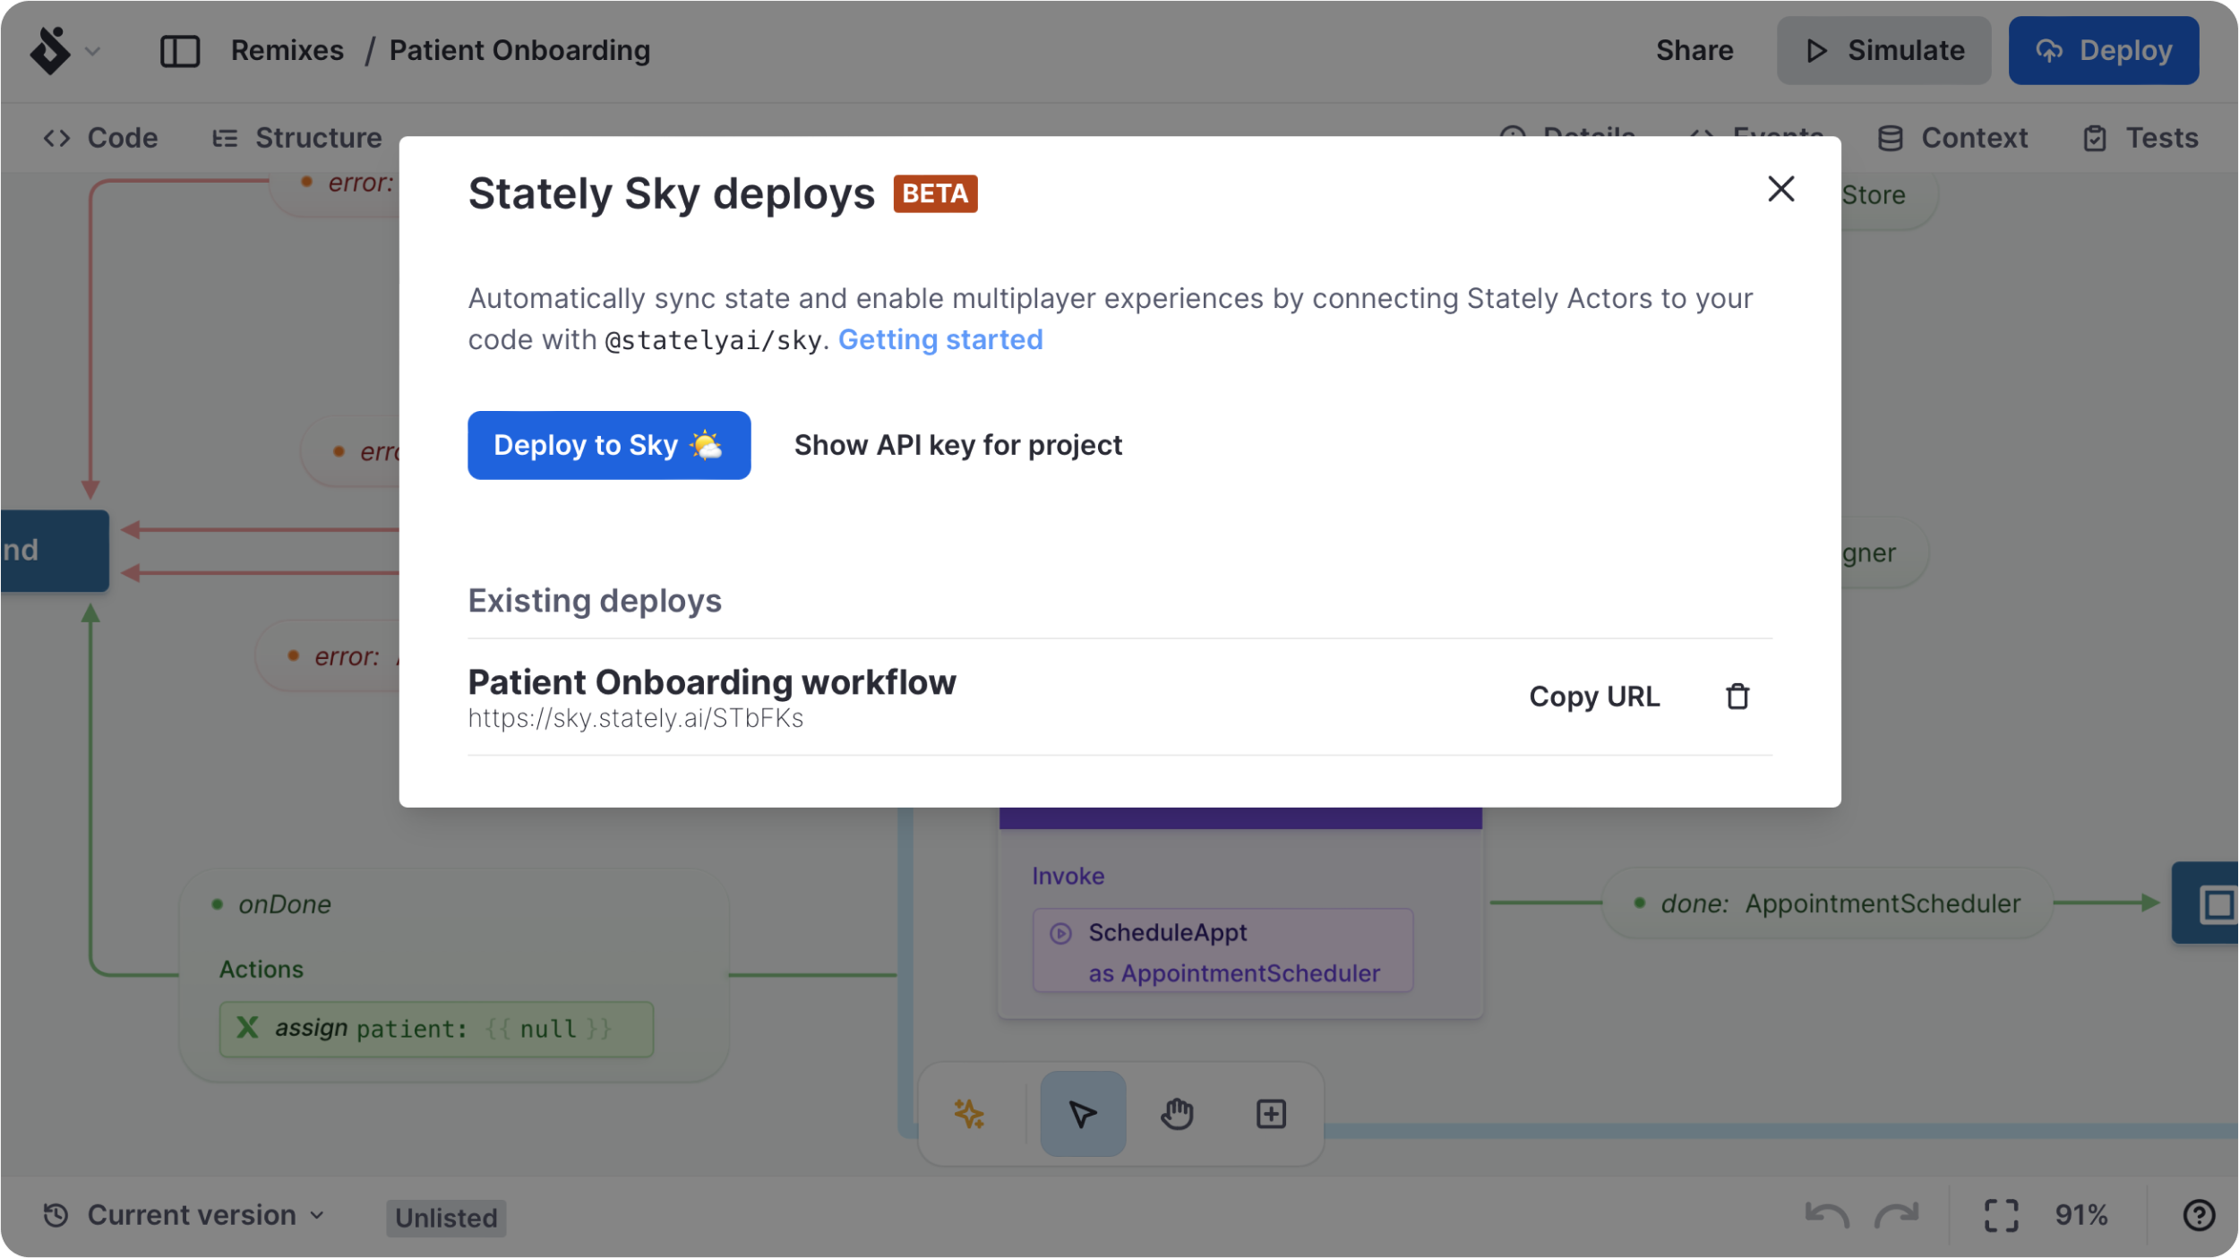This screenshot has width=2239, height=1258.
Task: Open the help question mark icon
Action: 2198,1216
